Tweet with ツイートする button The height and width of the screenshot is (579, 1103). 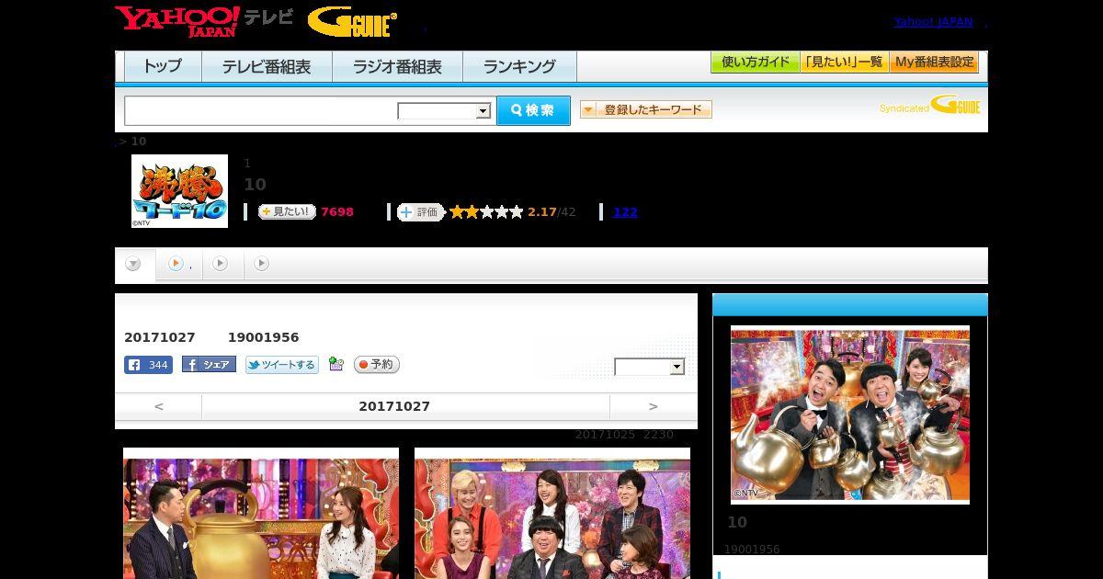pos(282,365)
